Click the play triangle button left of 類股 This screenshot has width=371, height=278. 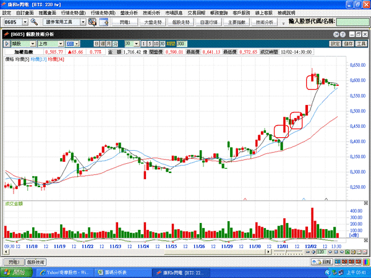tap(7, 44)
